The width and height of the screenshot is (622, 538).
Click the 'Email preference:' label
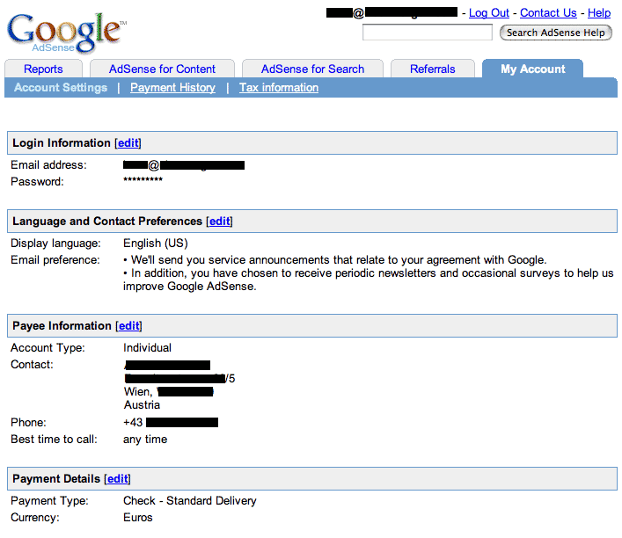click(55, 260)
